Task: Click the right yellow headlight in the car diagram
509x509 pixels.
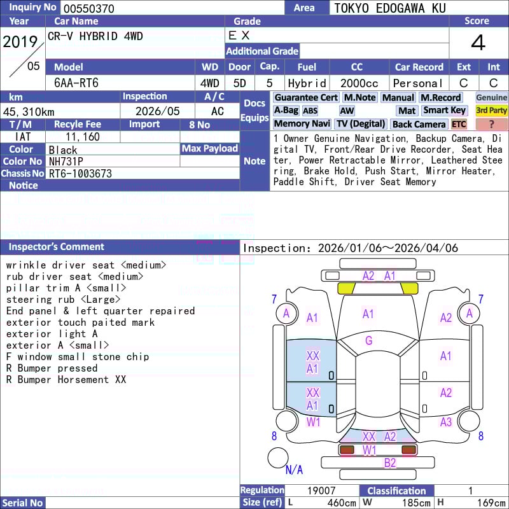Action: point(410,288)
